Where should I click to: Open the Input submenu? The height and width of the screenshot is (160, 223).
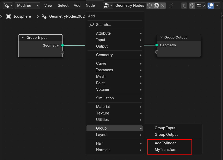pos(115,40)
